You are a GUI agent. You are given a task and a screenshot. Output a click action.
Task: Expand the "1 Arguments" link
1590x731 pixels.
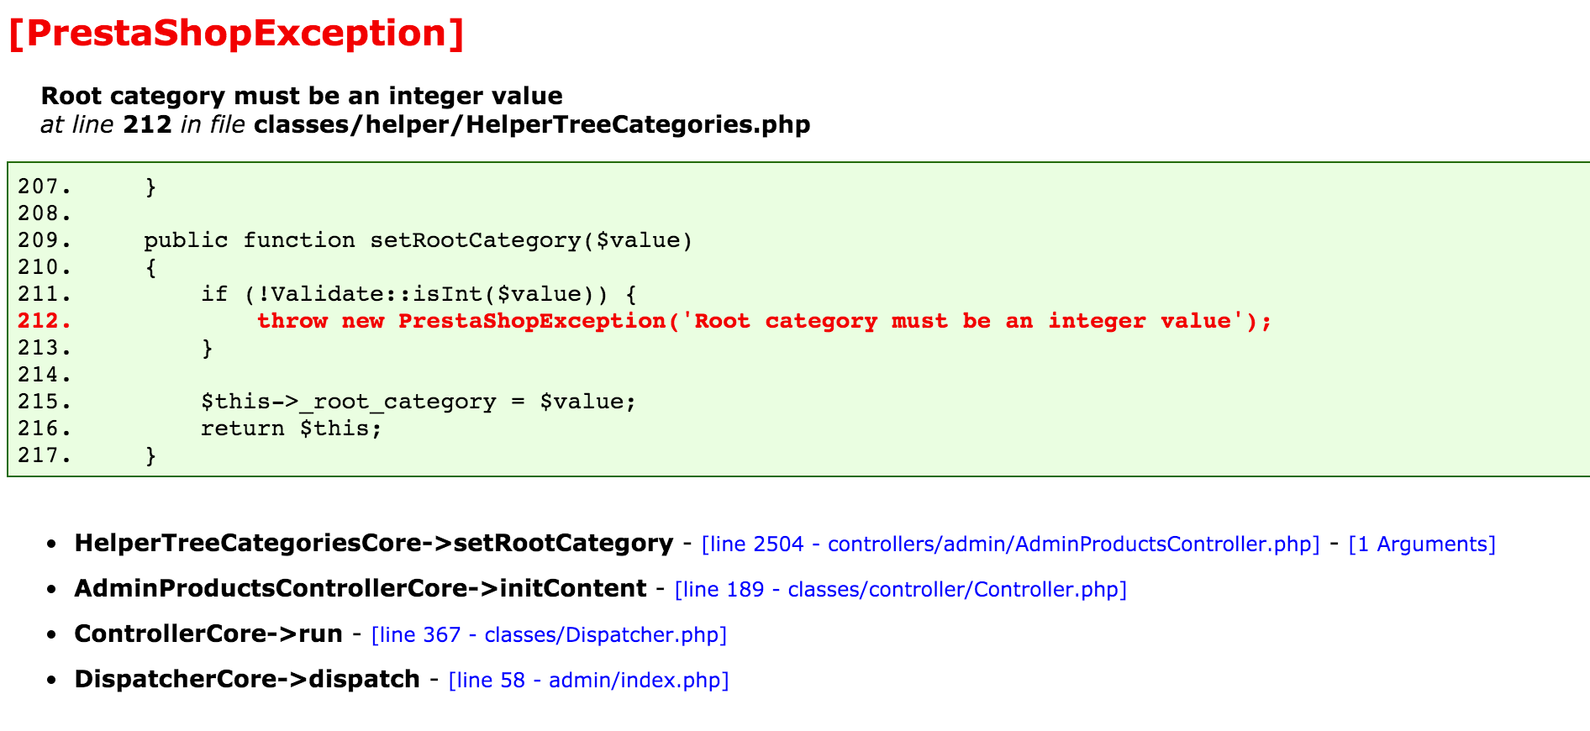click(1422, 544)
